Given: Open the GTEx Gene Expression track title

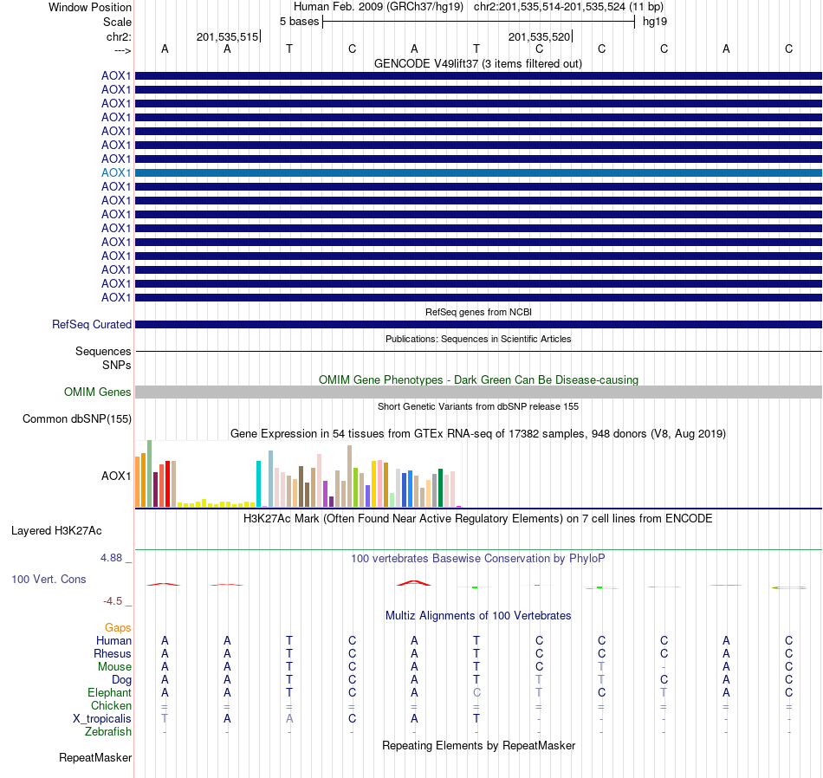Looking at the screenshot, I should coord(478,434).
